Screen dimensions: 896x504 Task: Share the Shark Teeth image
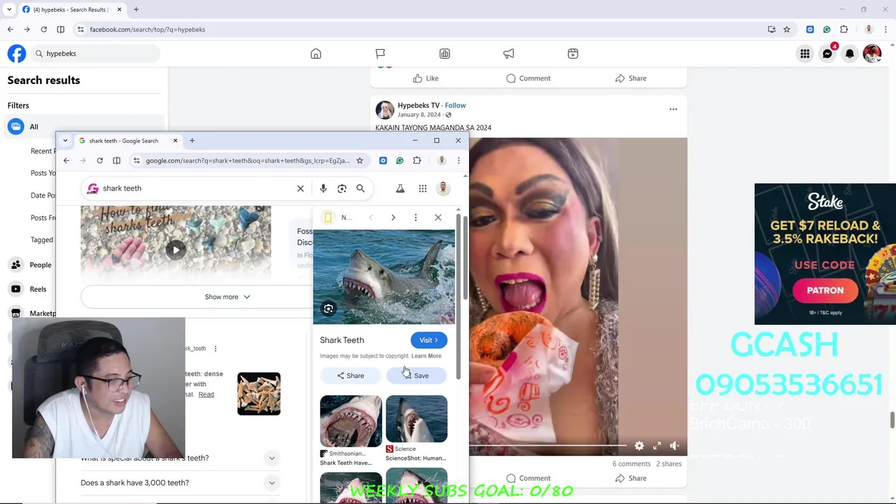350,376
